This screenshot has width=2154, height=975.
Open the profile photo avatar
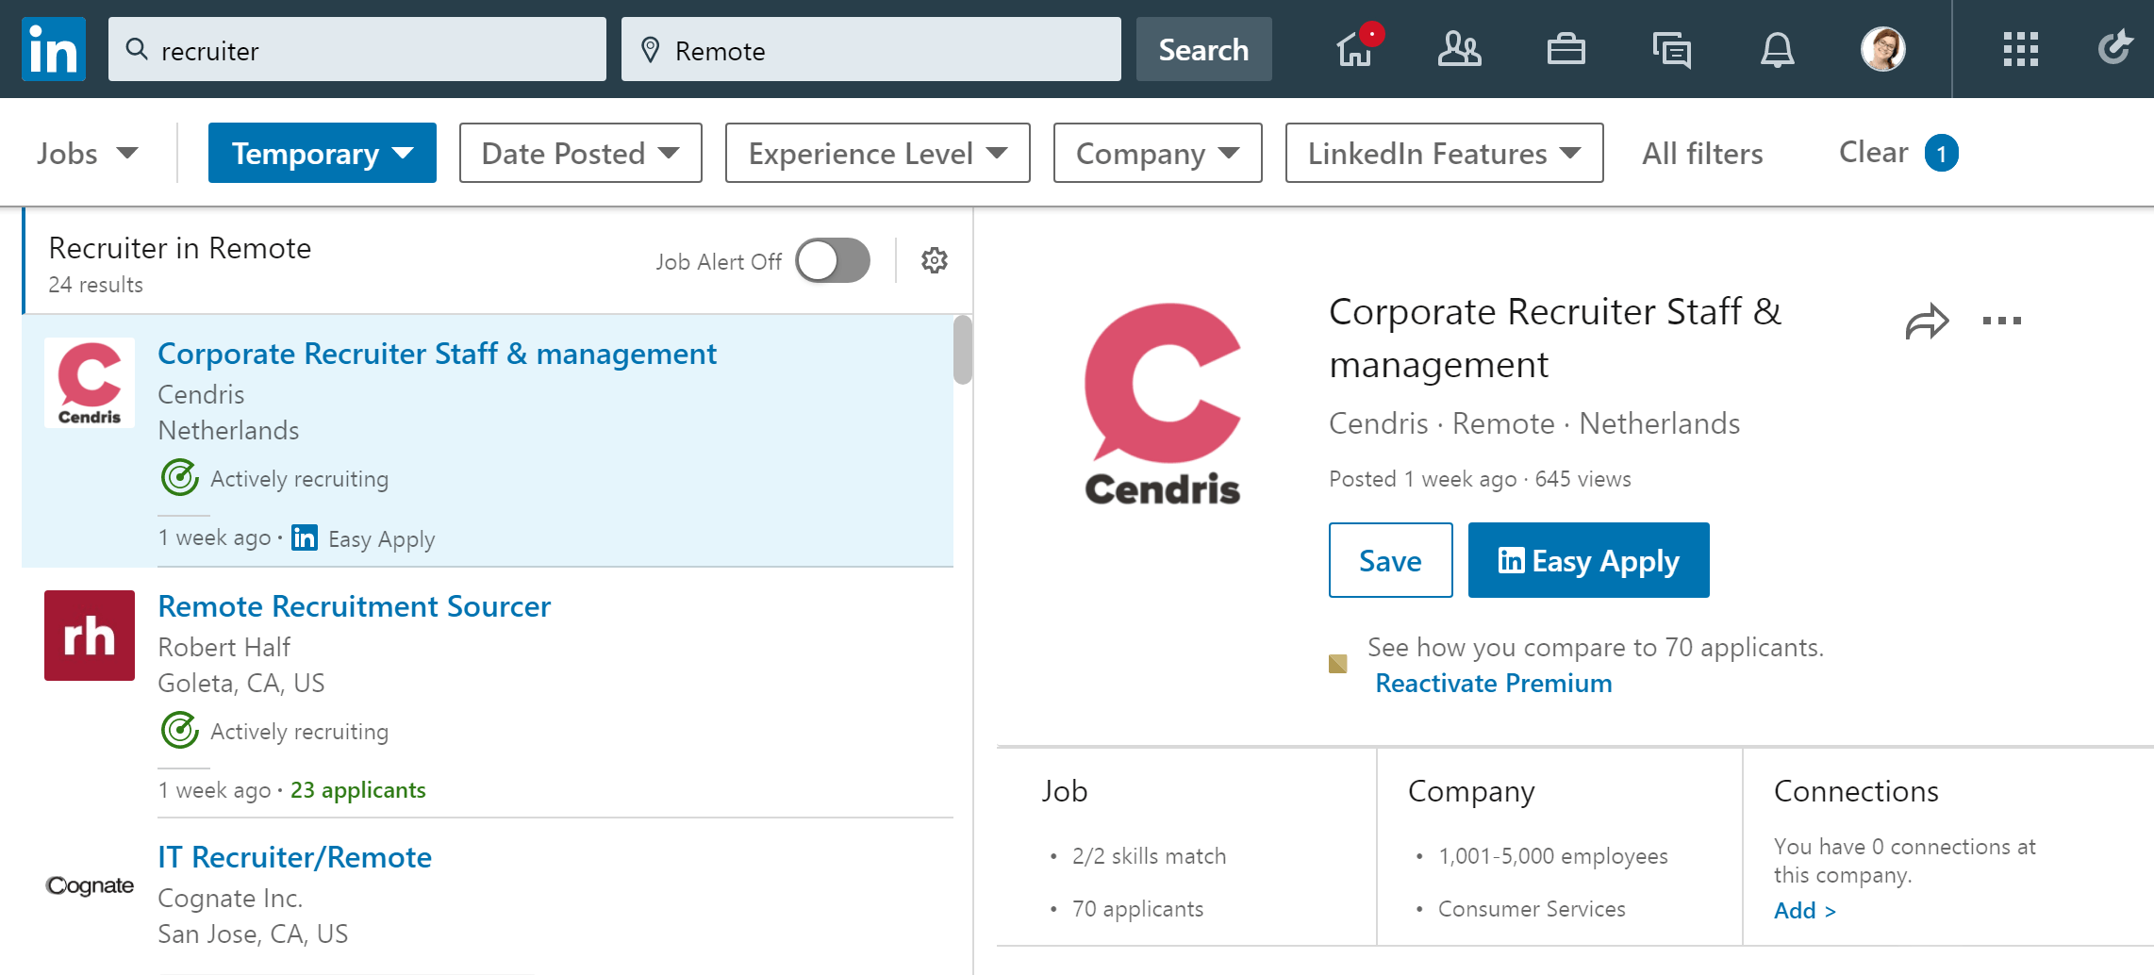(x=1882, y=49)
